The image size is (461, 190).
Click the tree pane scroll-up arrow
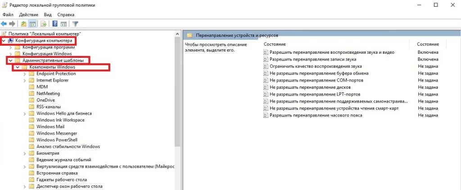tap(177, 34)
